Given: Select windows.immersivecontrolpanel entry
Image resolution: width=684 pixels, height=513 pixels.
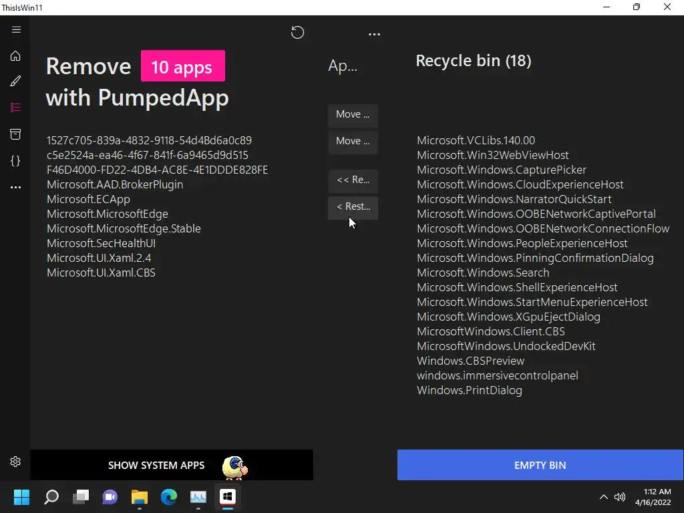Looking at the screenshot, I should 497,375.
